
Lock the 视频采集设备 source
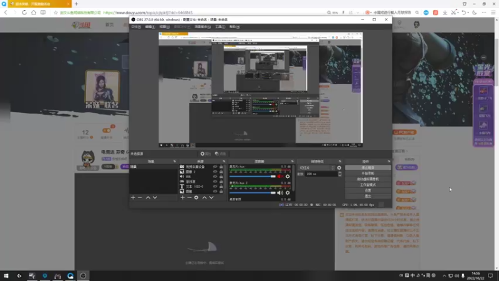click(221, 167)
